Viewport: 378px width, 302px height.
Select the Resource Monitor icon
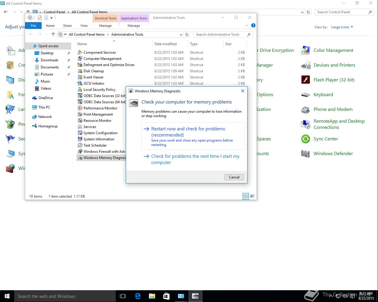[80, 121]
